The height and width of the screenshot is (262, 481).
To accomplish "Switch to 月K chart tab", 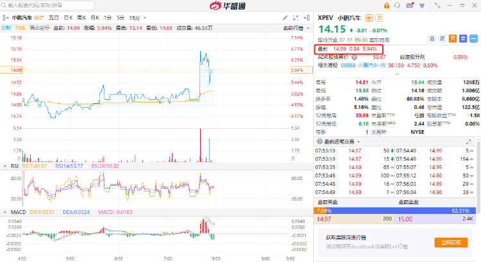I will 95,18.
